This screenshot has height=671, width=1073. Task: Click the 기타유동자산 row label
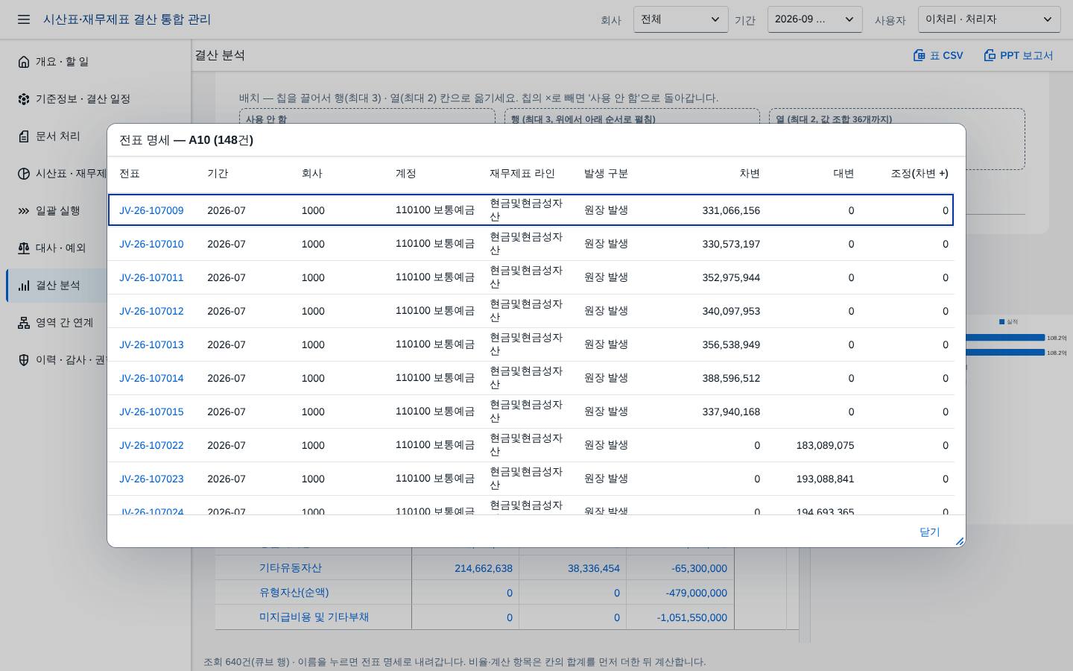point(291,568)
